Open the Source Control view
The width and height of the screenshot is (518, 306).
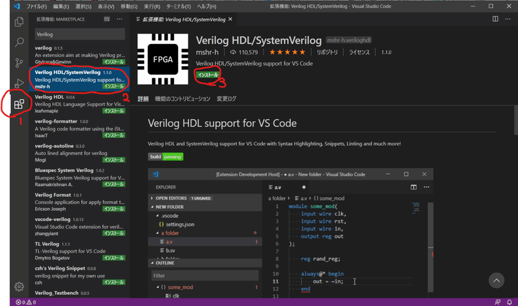(x=19, y=62)
